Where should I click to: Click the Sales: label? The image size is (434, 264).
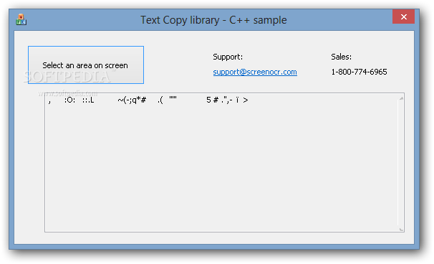342,57
